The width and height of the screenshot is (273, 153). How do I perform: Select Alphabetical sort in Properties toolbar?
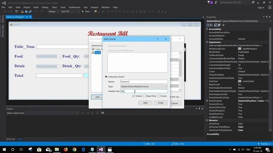[x=212, y=25]
